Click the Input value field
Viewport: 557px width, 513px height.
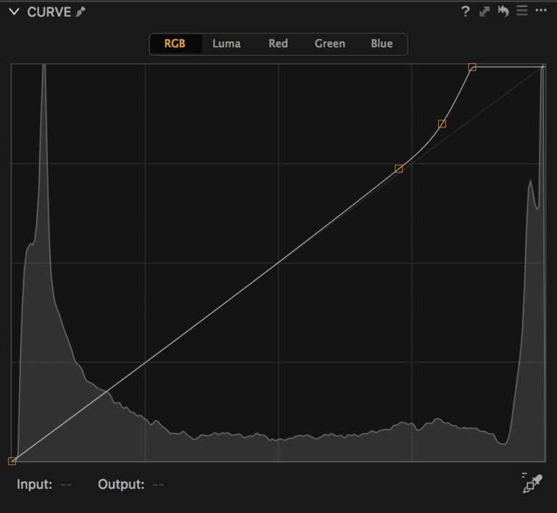[65, 484]
